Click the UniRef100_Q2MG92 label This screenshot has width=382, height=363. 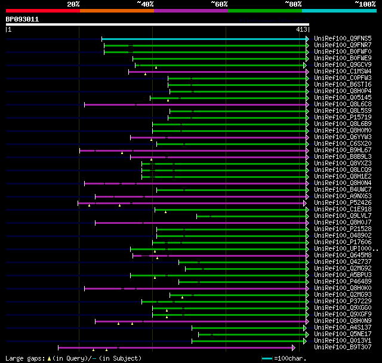point(343,269)
